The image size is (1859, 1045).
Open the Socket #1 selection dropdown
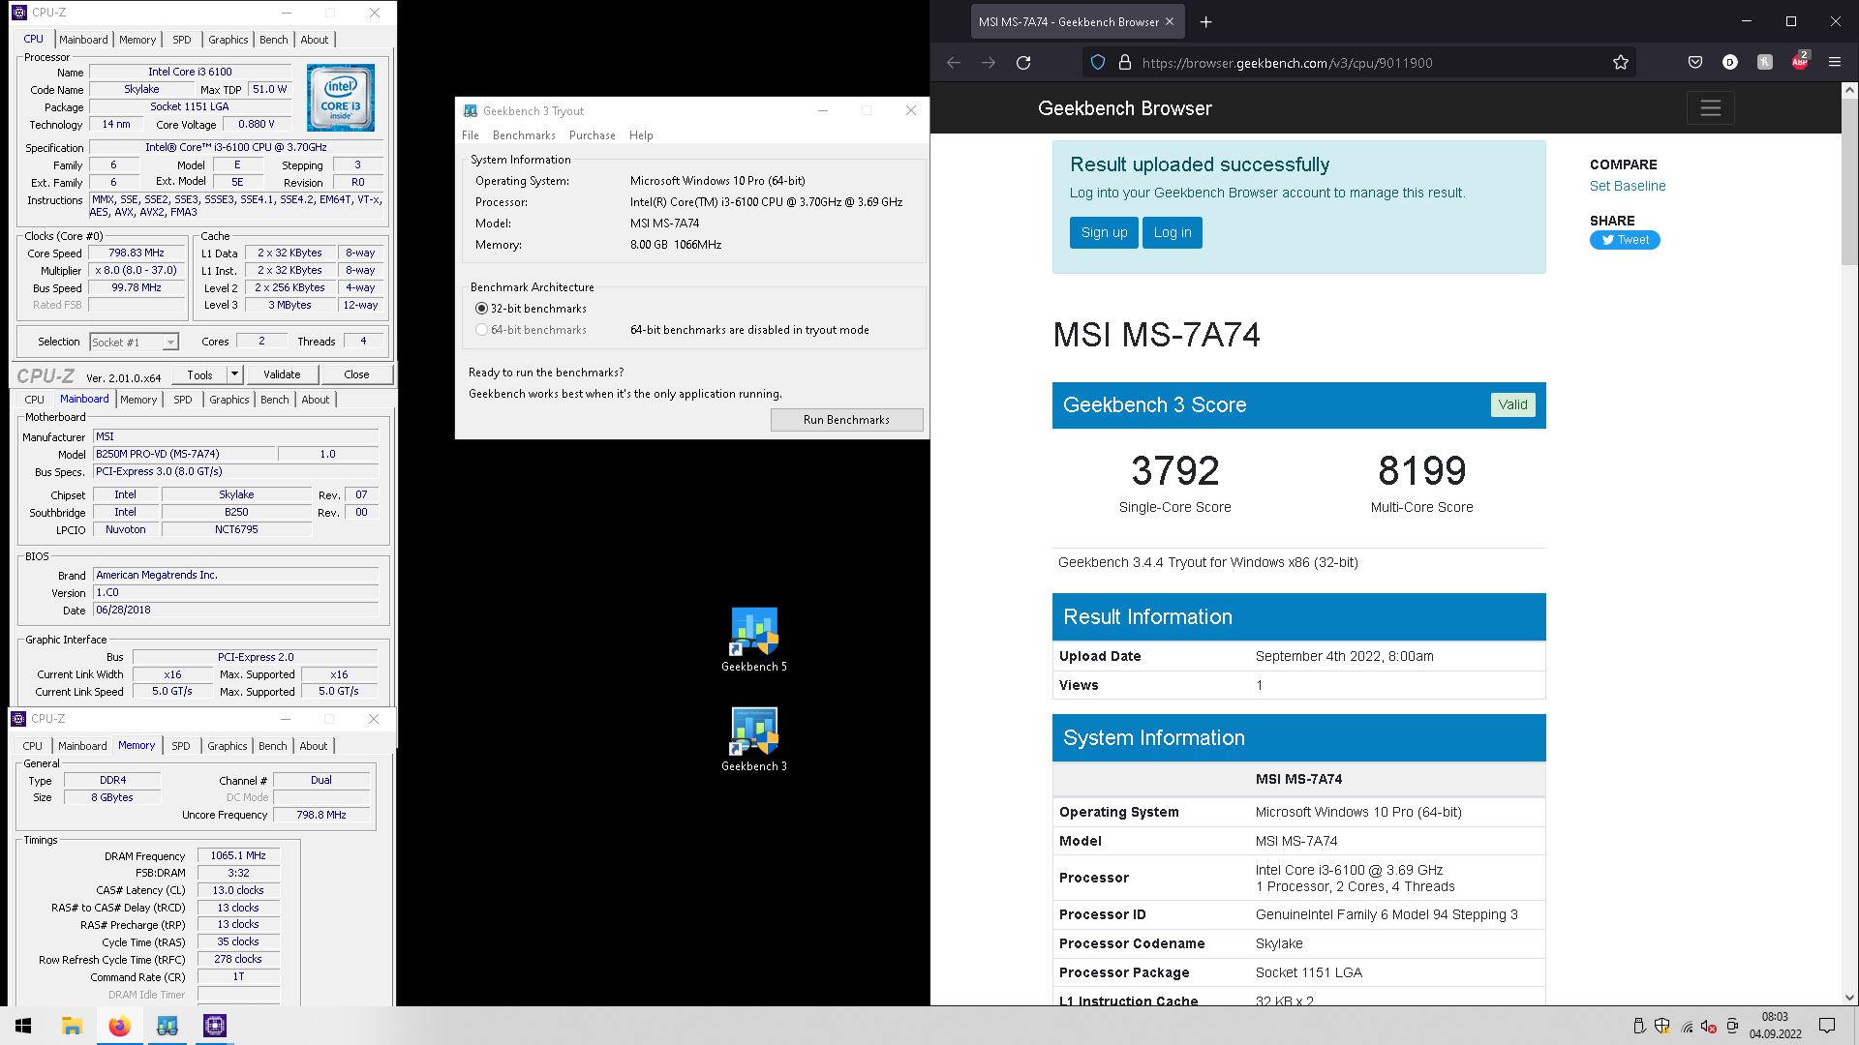[x=134, y=342]
